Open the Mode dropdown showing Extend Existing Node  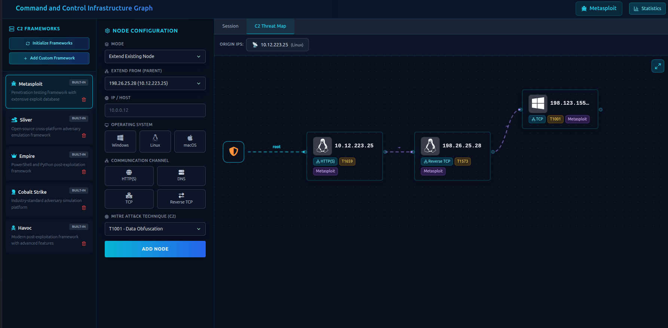pyautogui.click(x=155, y=56)
